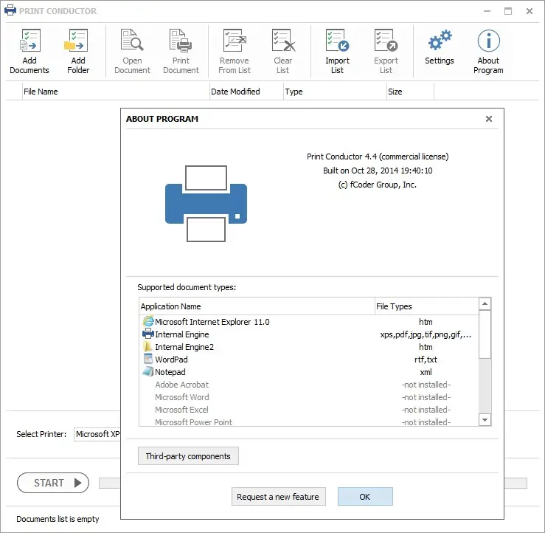Click scroll up arrow in document types list
Image resolution: width=545 pixels, height=533 pixels.
(x=485, y=303)
